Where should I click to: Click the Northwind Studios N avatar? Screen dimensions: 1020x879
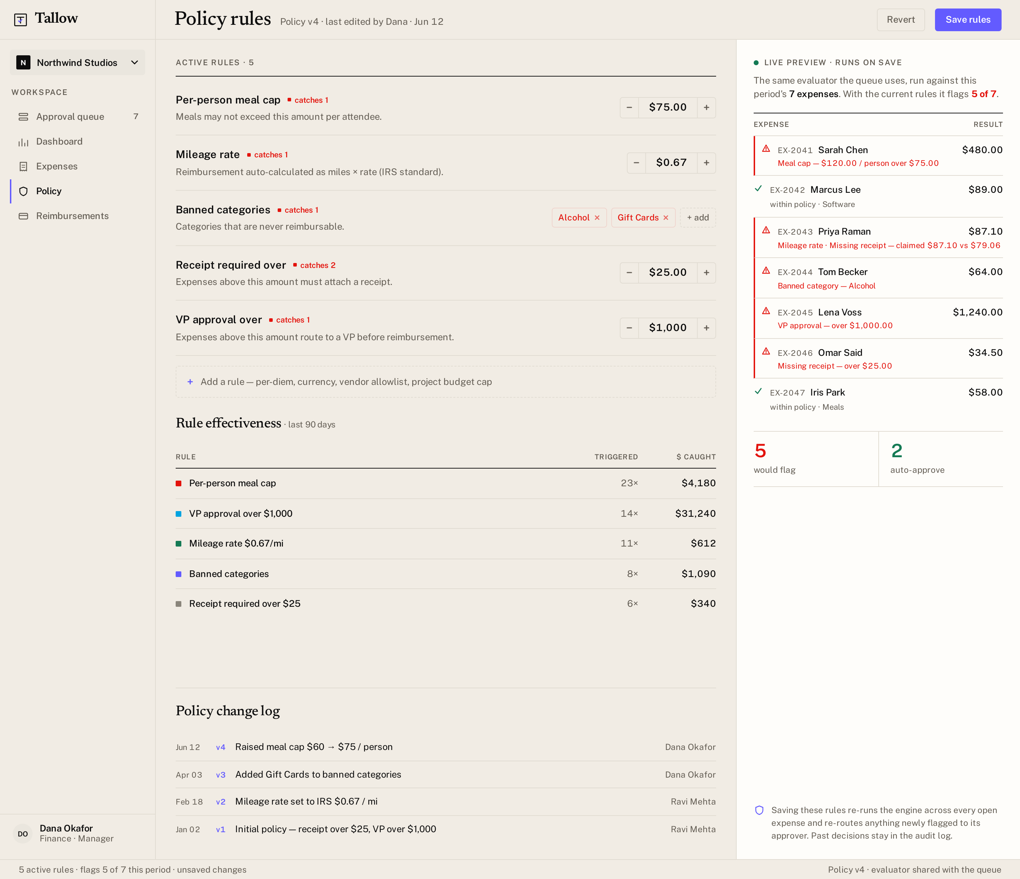(23, 63)
